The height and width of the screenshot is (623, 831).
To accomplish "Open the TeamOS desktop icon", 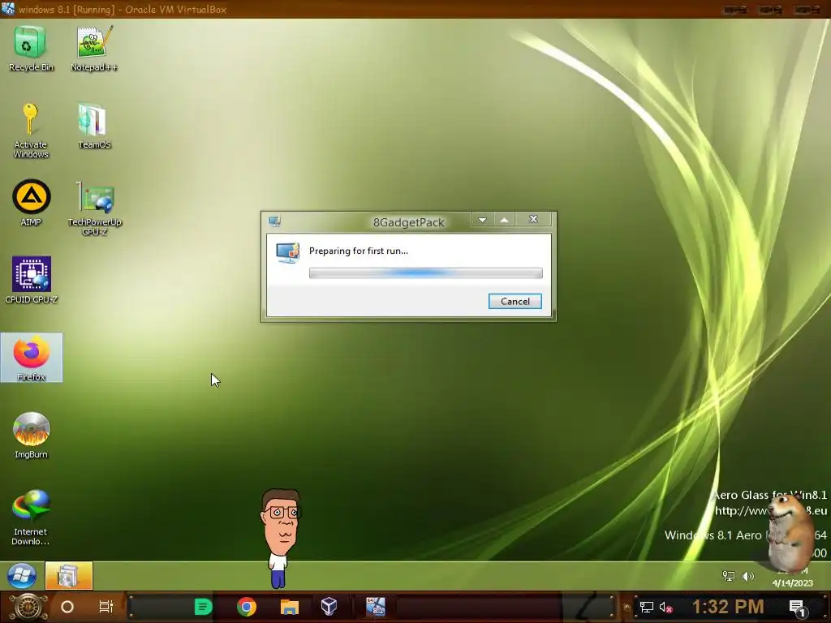I will pos(94,126).
